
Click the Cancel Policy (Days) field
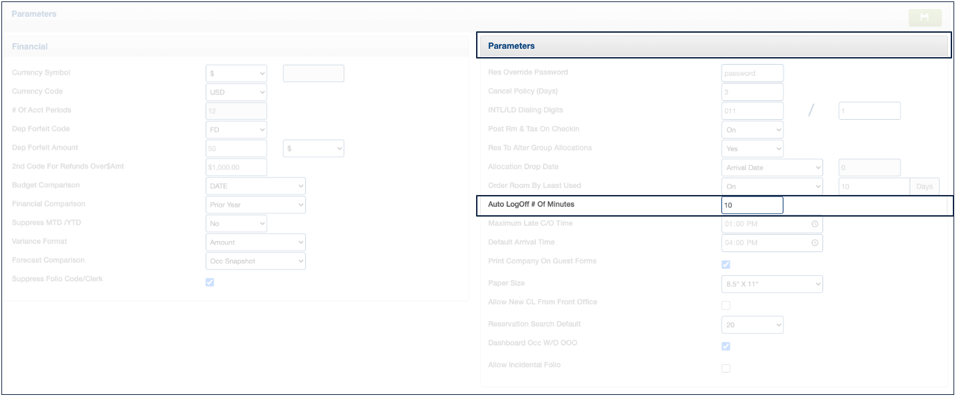click(752, 92)
